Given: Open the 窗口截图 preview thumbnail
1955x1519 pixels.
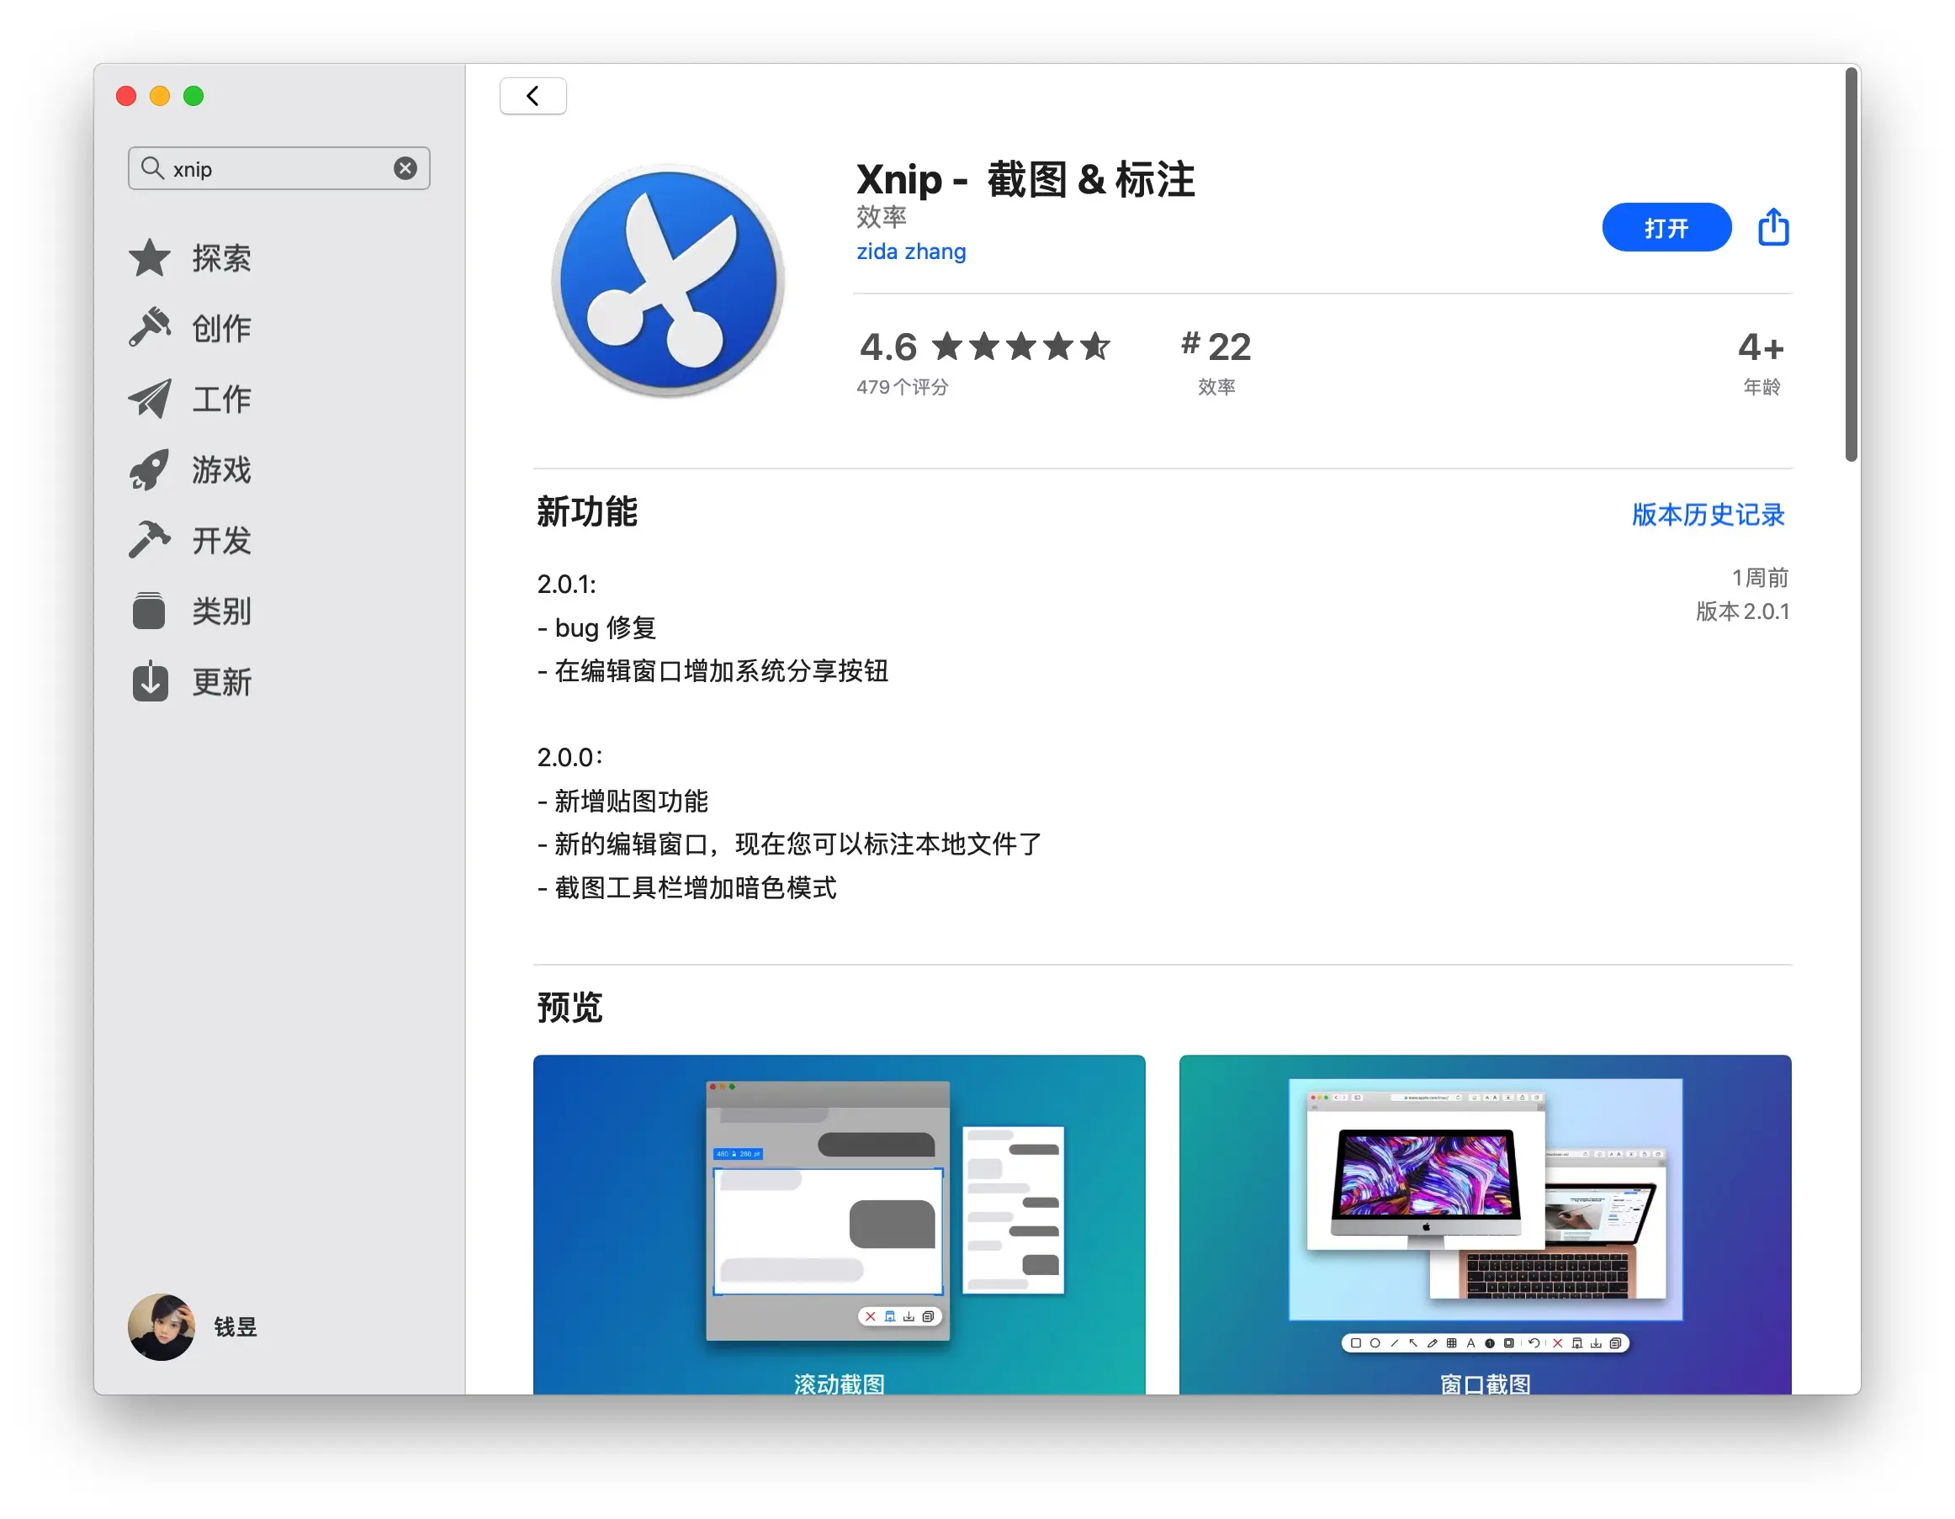Looking at the screenshot, I should coord(1485,1225).
